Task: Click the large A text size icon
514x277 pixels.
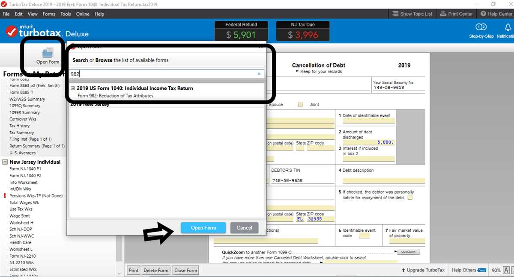Action: [x=506, y=270]
